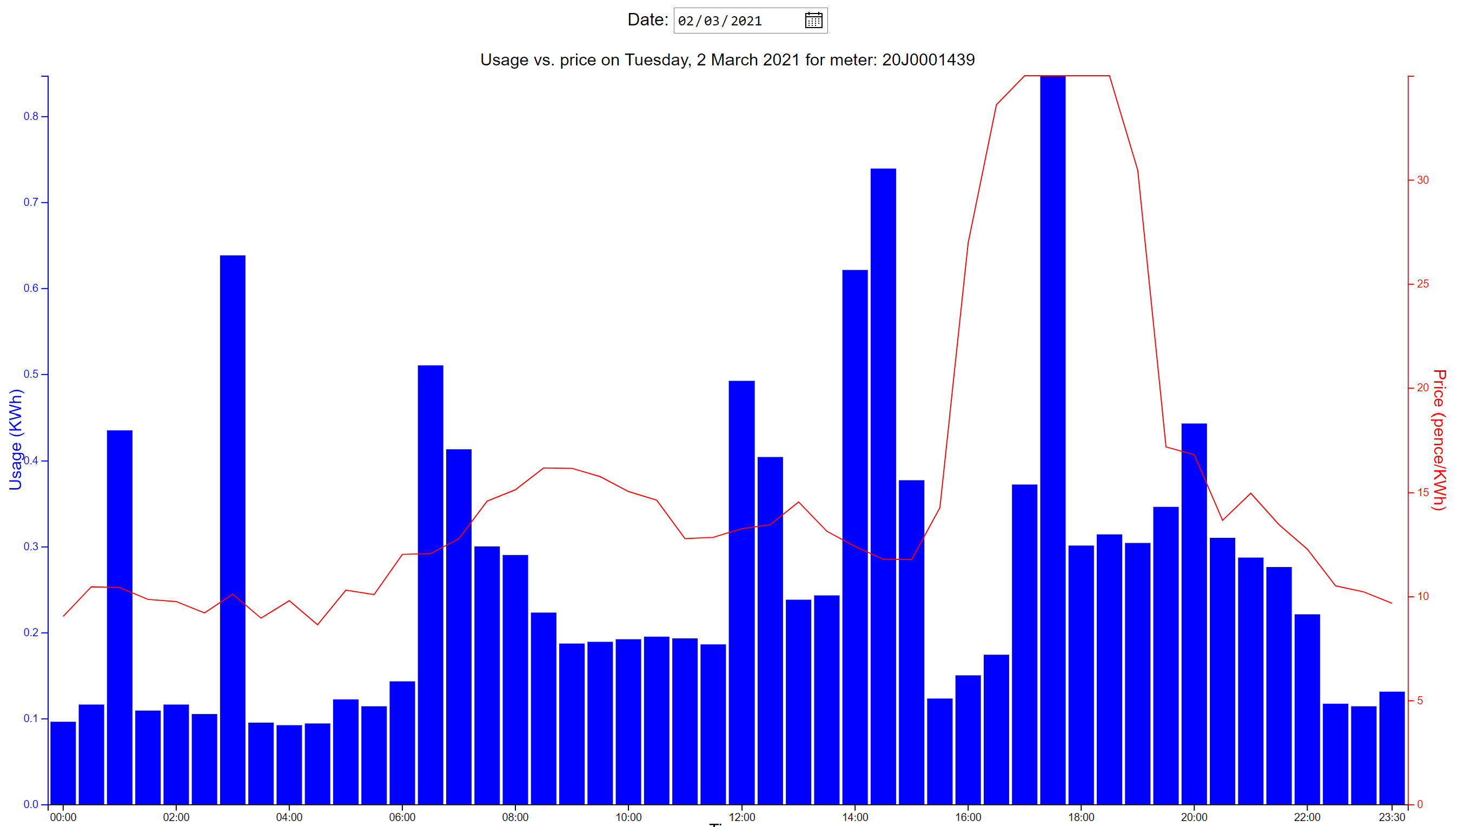Click the 00:00 time axis label
This screenshot has width=1458, height=827.
tap(63, 817)
